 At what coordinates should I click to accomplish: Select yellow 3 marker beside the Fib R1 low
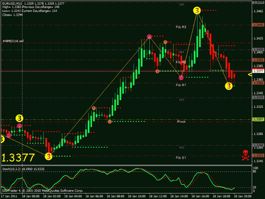click(x=229, y=86)
